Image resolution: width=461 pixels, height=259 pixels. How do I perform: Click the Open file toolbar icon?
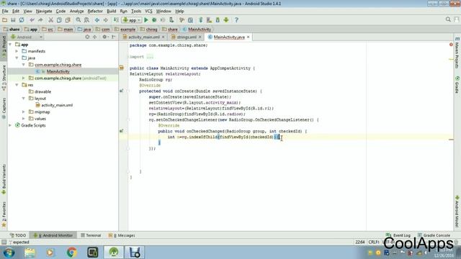pos(5,20)
